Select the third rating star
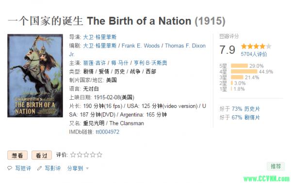Screen dimensions: 291x183 pos(86,154)
